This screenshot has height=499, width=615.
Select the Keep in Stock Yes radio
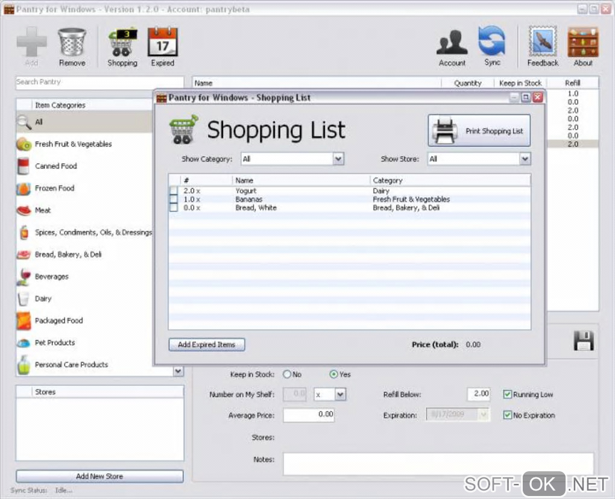pyautogui.click(x=333, y=374)
